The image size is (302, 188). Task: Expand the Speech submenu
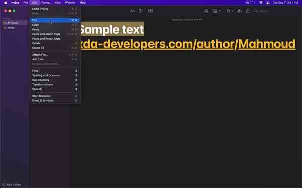point(55,89)
